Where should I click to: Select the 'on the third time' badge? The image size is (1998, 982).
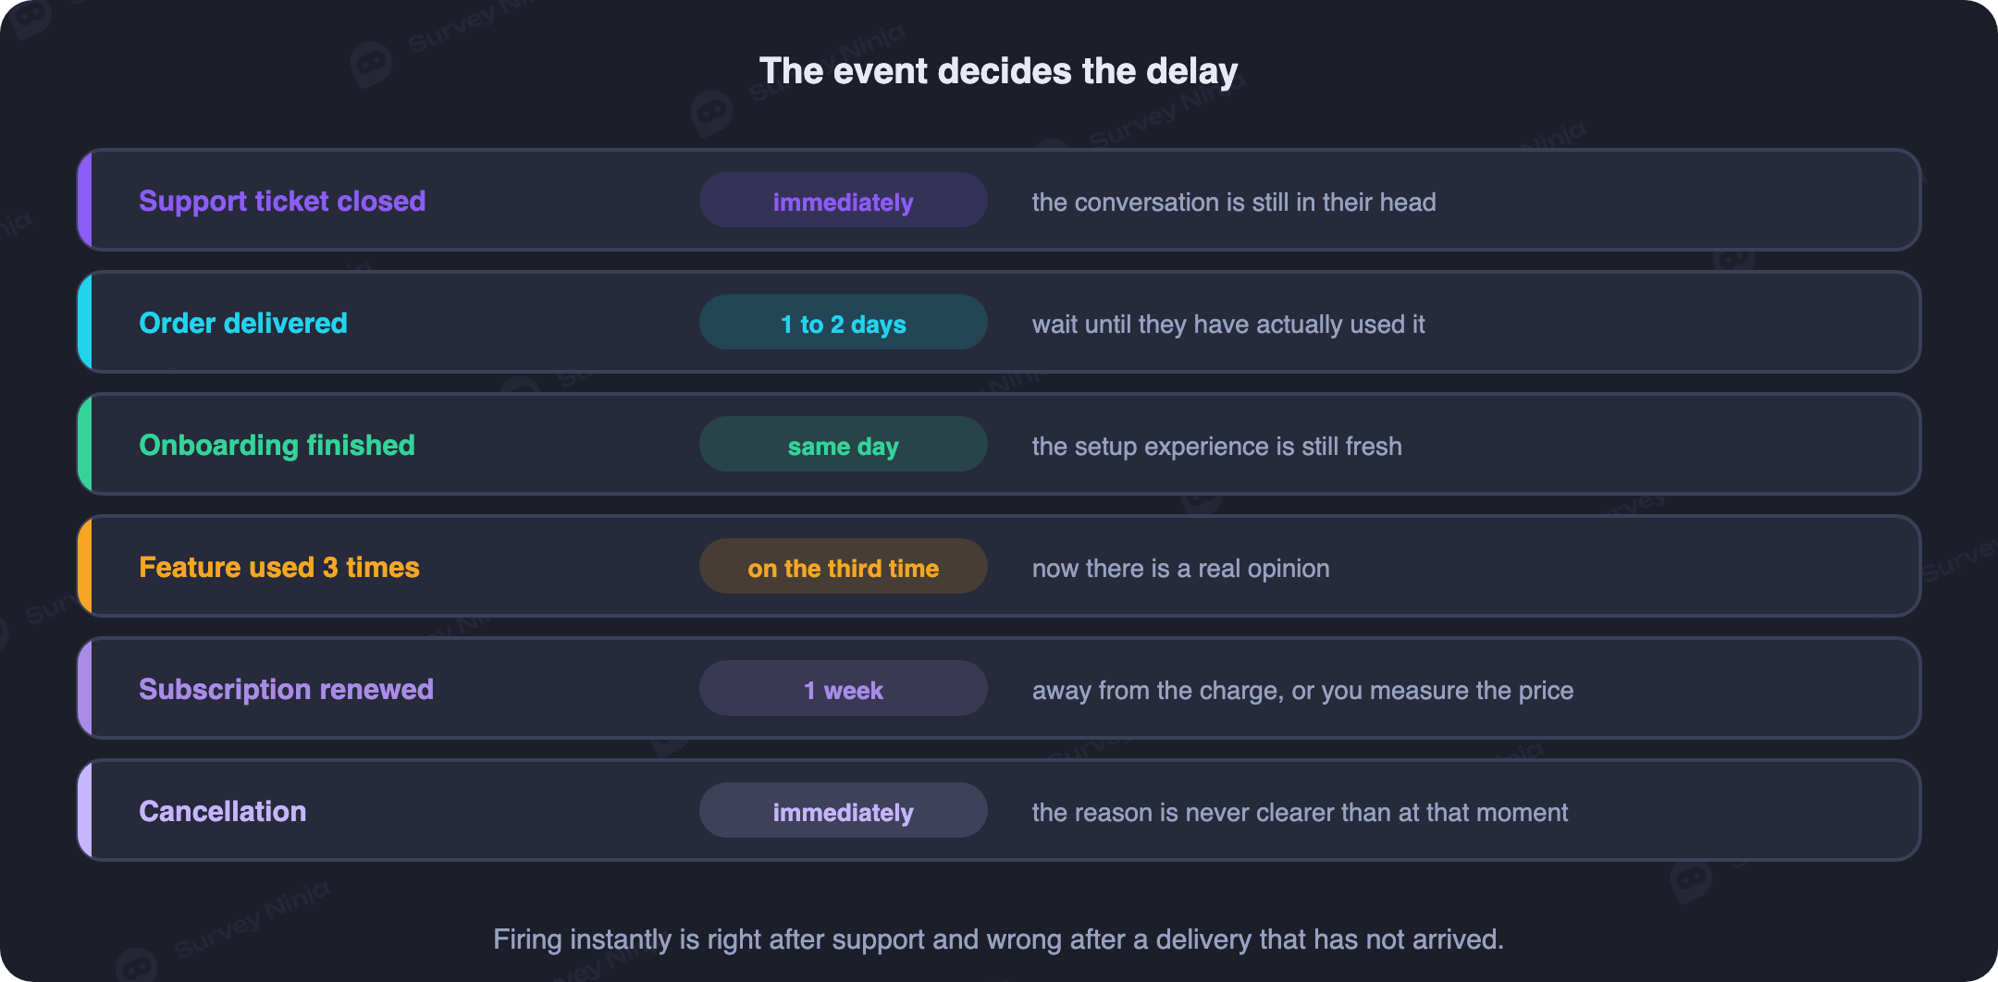[x=843, y=567]
